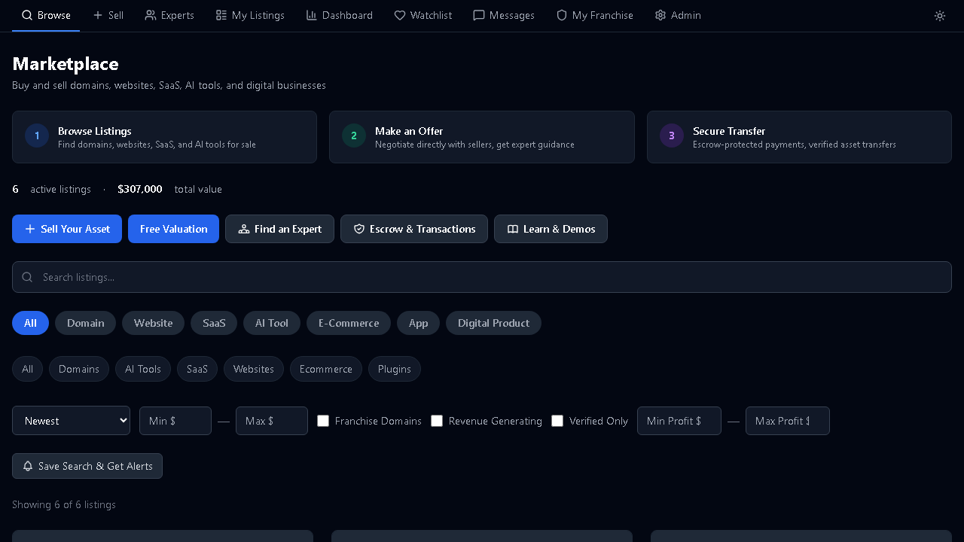
Task: Open the Newest sort order dropdown
Action: point(71,421)
